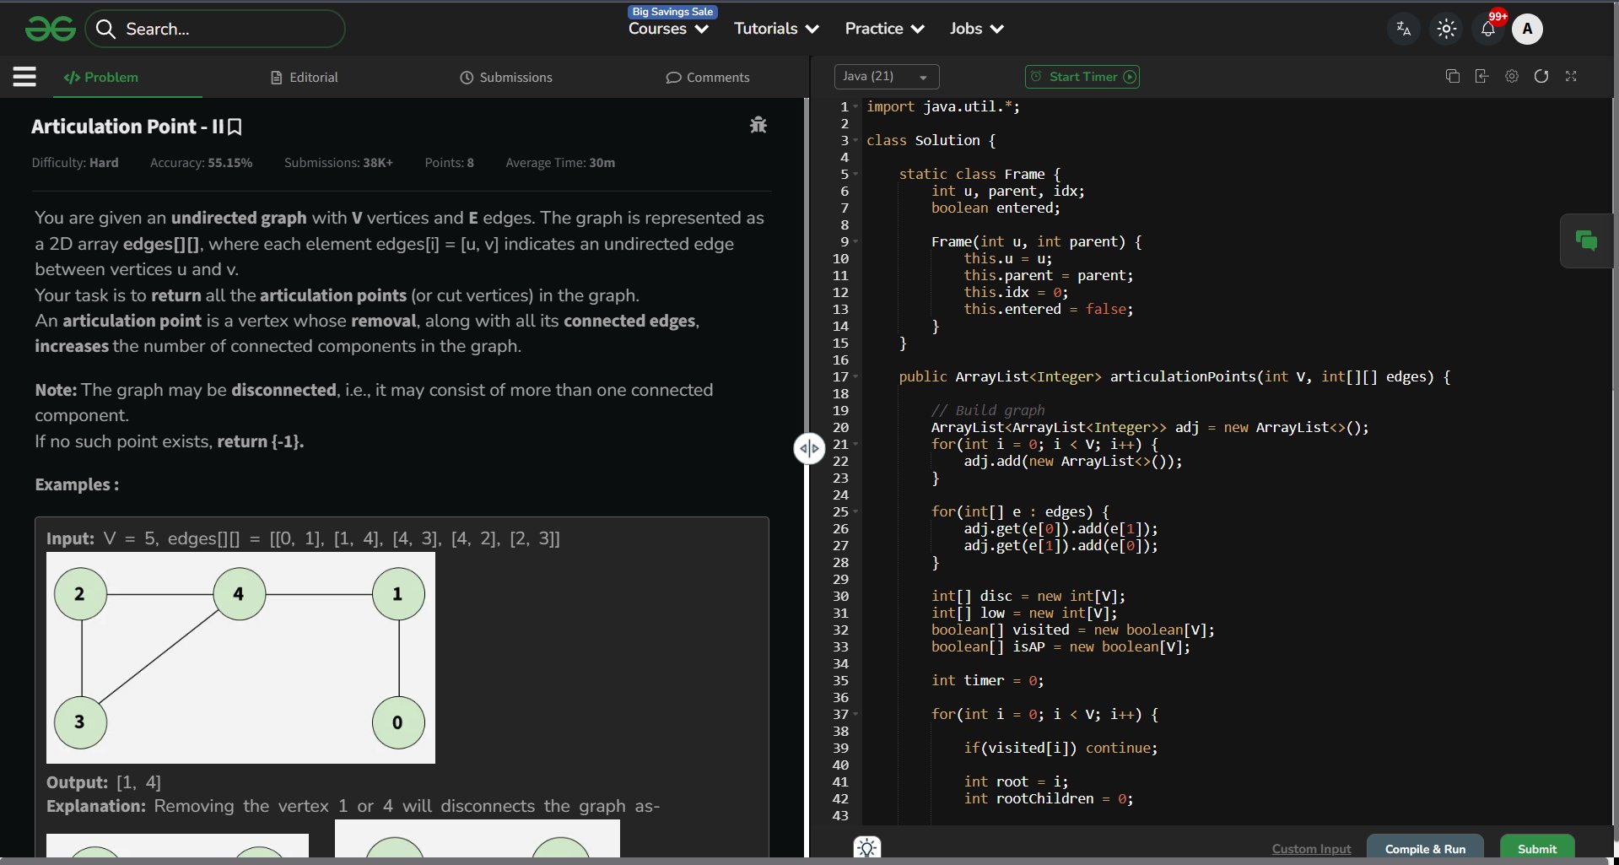The width and height of the screenshot is (1619, 865).
Task: Switch to the Submissions tab
Action: [x=506, y=78]
